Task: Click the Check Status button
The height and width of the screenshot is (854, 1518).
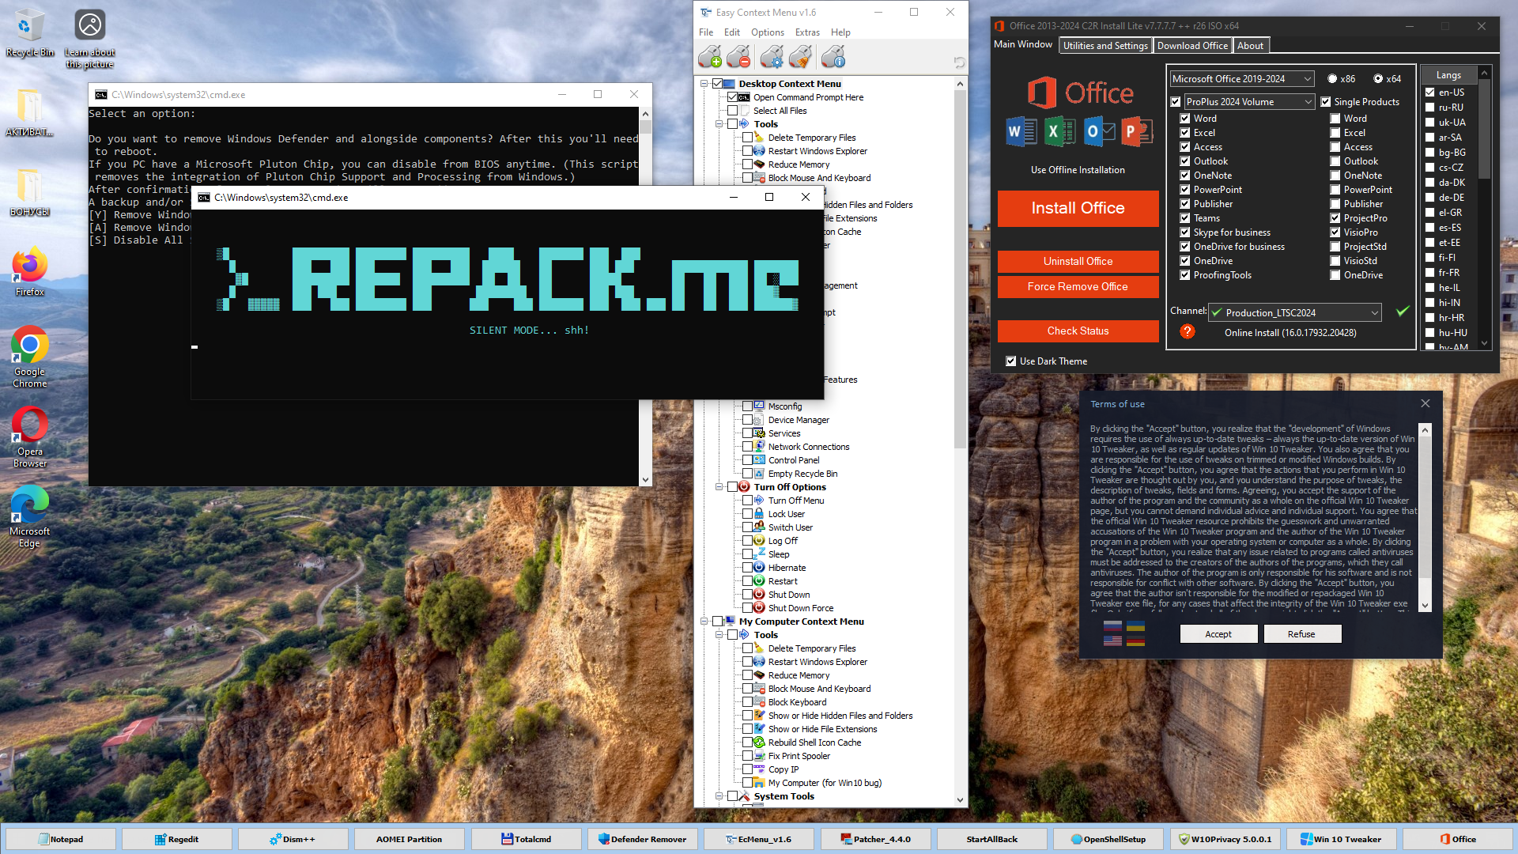Action: click(x=1078, y=331)
